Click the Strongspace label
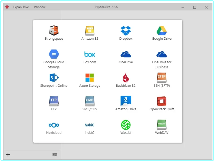 coord(54,39)
